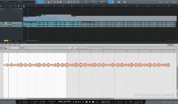Image resolution: width=178 pixels, height=104 pixels.
Task: Open the track input source dropdown
Action: click(7, 26)
